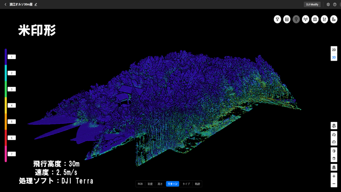
Task: Open the help question mark icon
Action: (x=335, y=4)
